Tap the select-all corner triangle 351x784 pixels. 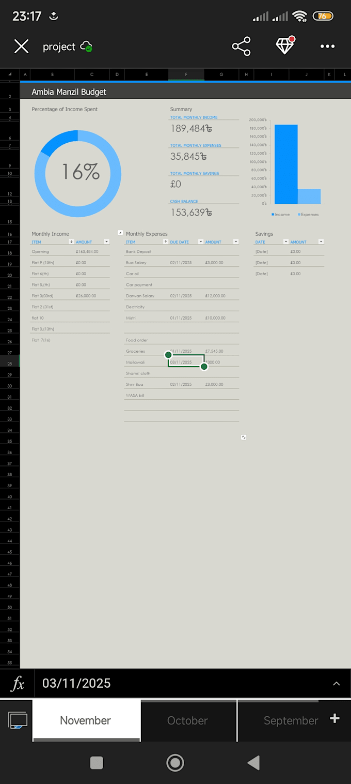(x=10, y=74)
